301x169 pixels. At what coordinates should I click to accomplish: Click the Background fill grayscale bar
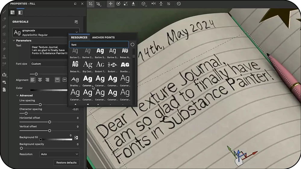click(x=56, y=140)
